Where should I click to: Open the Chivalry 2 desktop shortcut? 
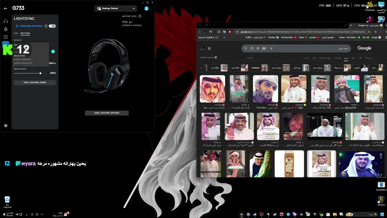tap(381, 201)
